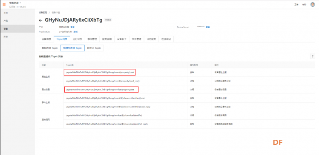Switch to the 日志服务 tab
The width and height of the screenshot is (319, 155).
point(151,39)
